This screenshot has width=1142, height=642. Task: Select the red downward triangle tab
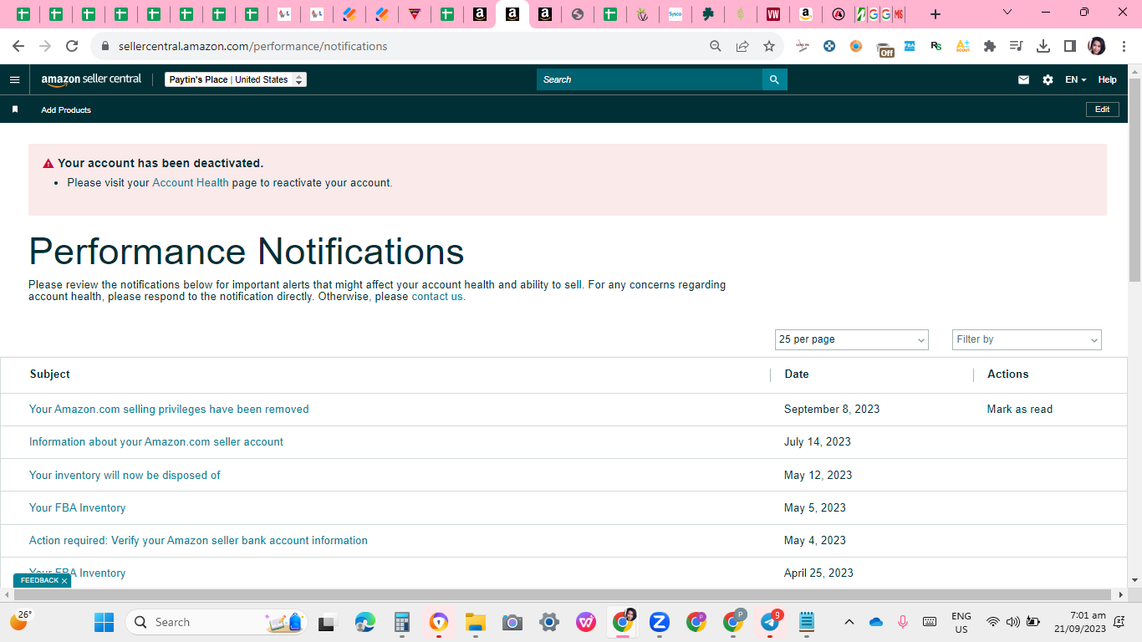click(x=415, y=14)
